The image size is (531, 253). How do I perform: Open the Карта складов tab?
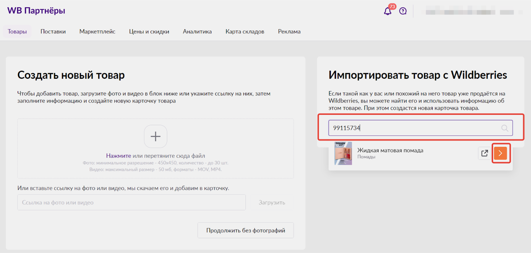tap(245, 32)
